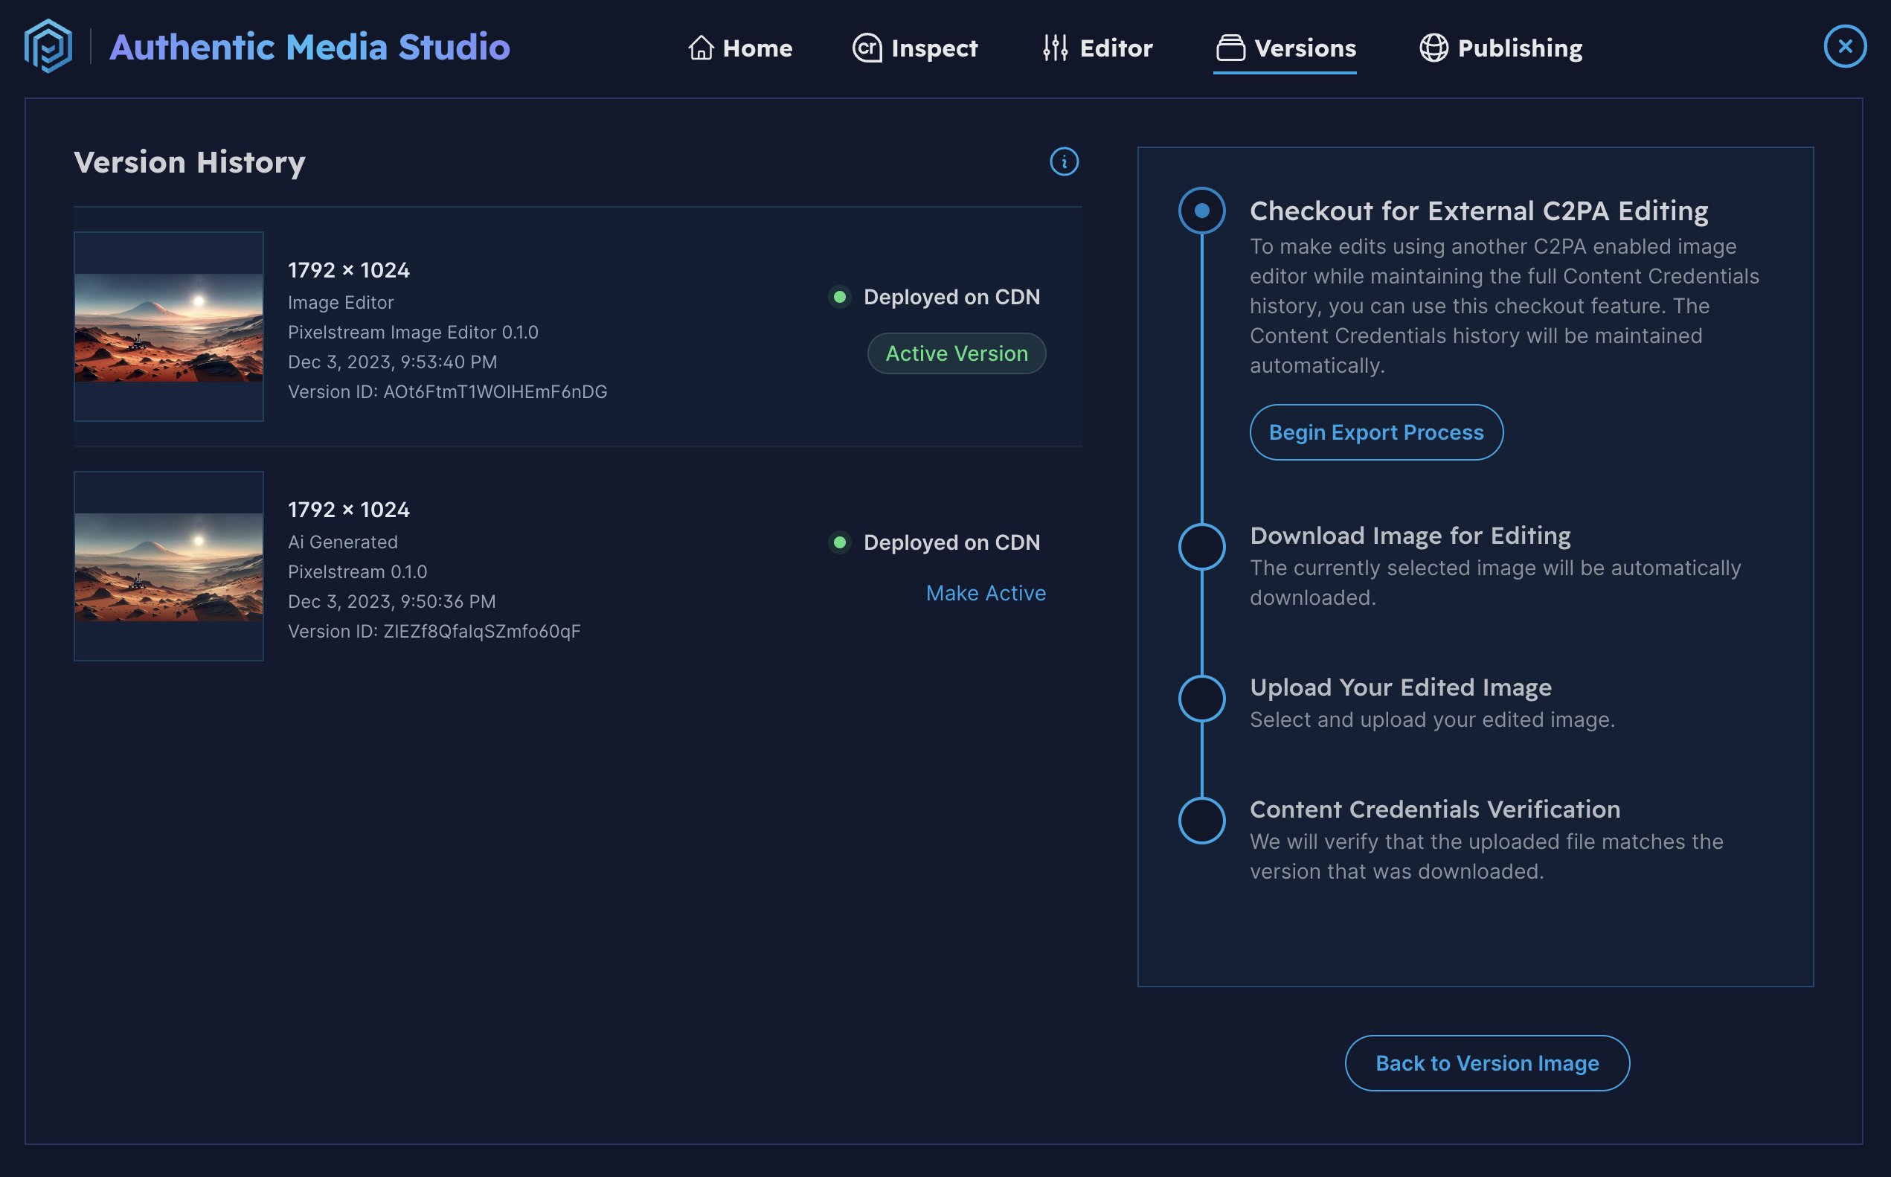Open the Home navigation item
1891x1177 pixels.
(x=741, y=48)
